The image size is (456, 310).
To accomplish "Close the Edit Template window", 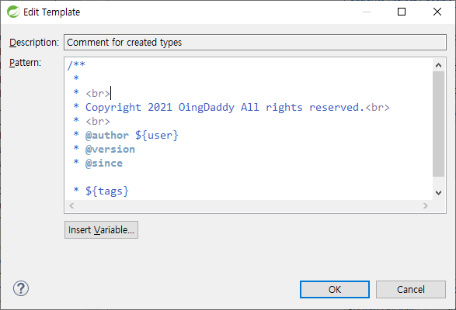I will tap(437, 12).
